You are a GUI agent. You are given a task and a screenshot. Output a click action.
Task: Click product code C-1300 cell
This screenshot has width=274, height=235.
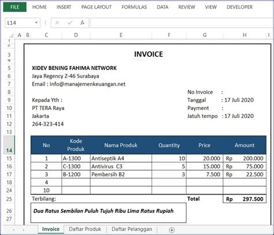point(76,167)
